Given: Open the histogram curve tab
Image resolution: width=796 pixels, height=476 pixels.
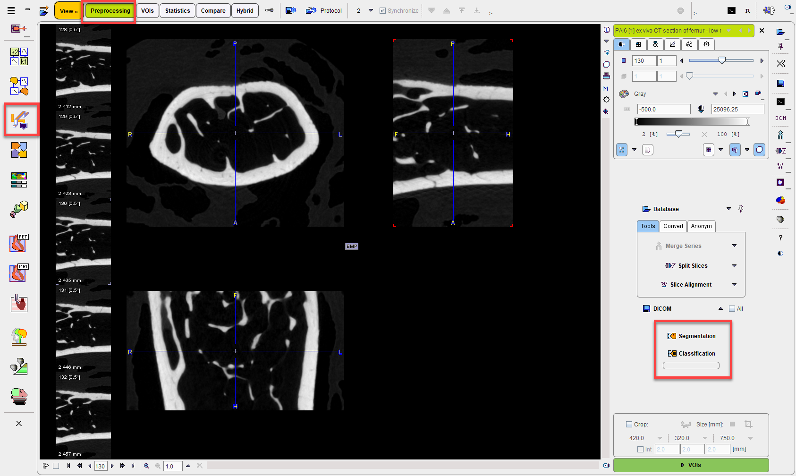Looking at the screenshot, I should (x=672, y=44).
